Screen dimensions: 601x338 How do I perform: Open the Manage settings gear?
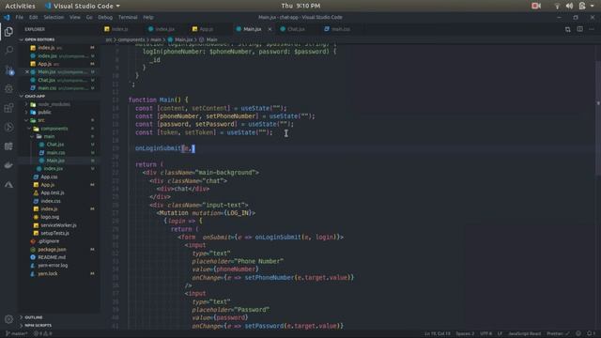click(x=8, y=319)
